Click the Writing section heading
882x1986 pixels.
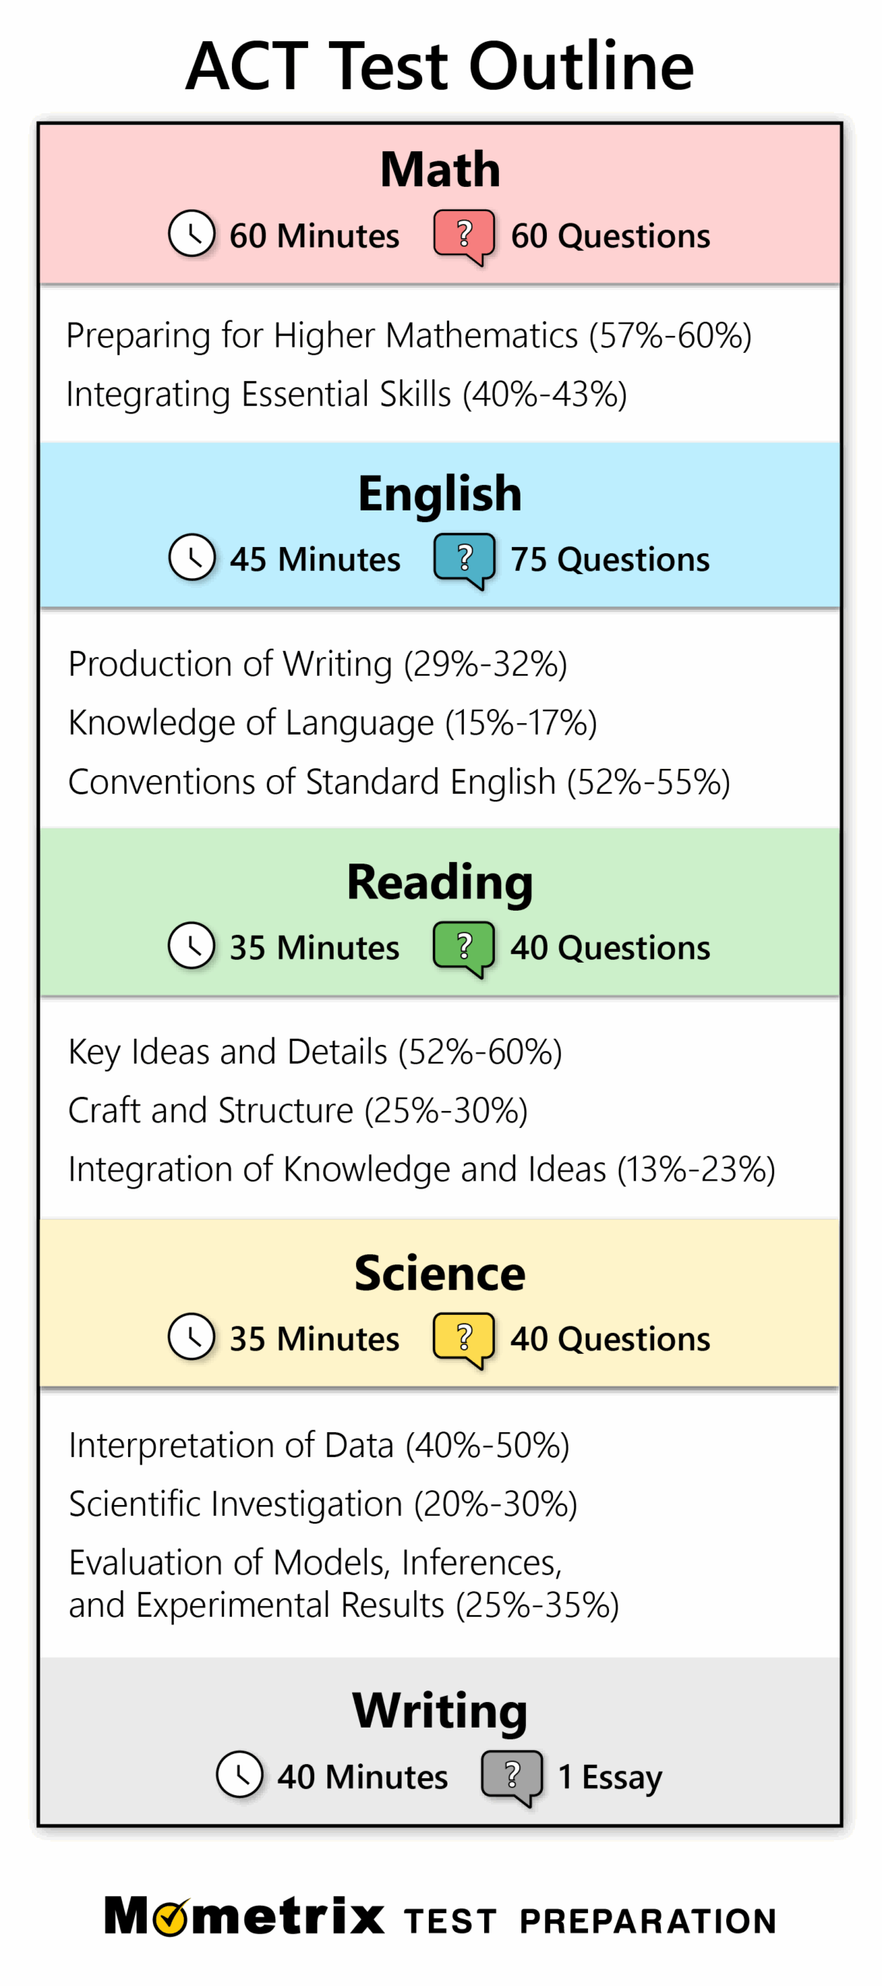pyautogui.click(x=440, y=1710)
